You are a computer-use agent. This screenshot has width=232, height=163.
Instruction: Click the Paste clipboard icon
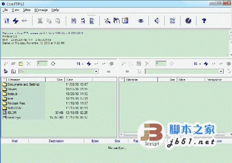58,21
